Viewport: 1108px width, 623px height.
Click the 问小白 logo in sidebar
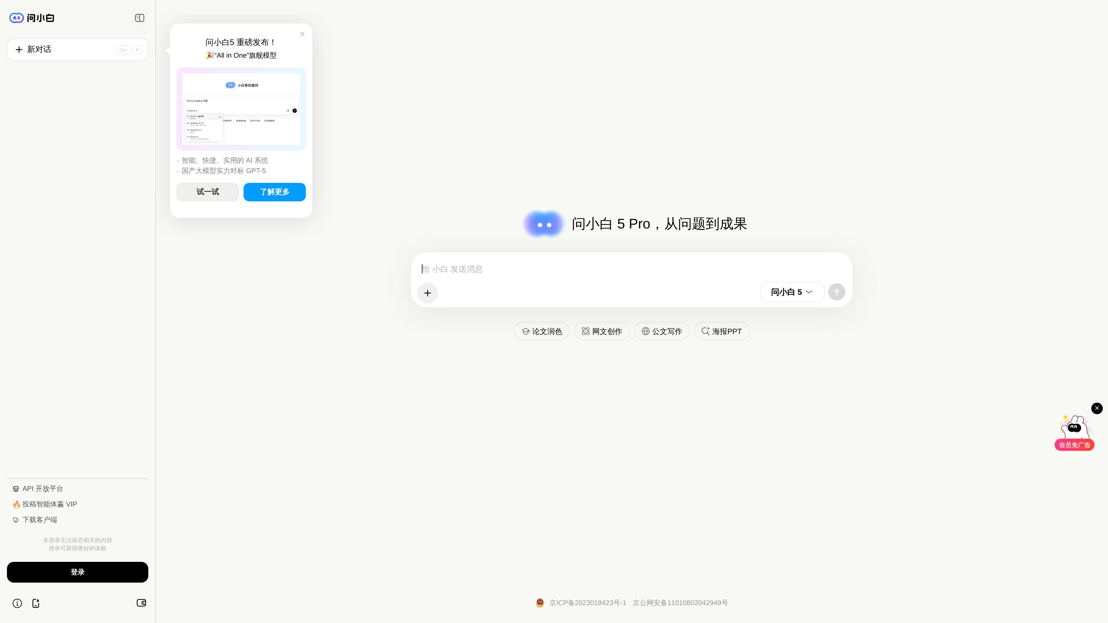pos(32,18)
